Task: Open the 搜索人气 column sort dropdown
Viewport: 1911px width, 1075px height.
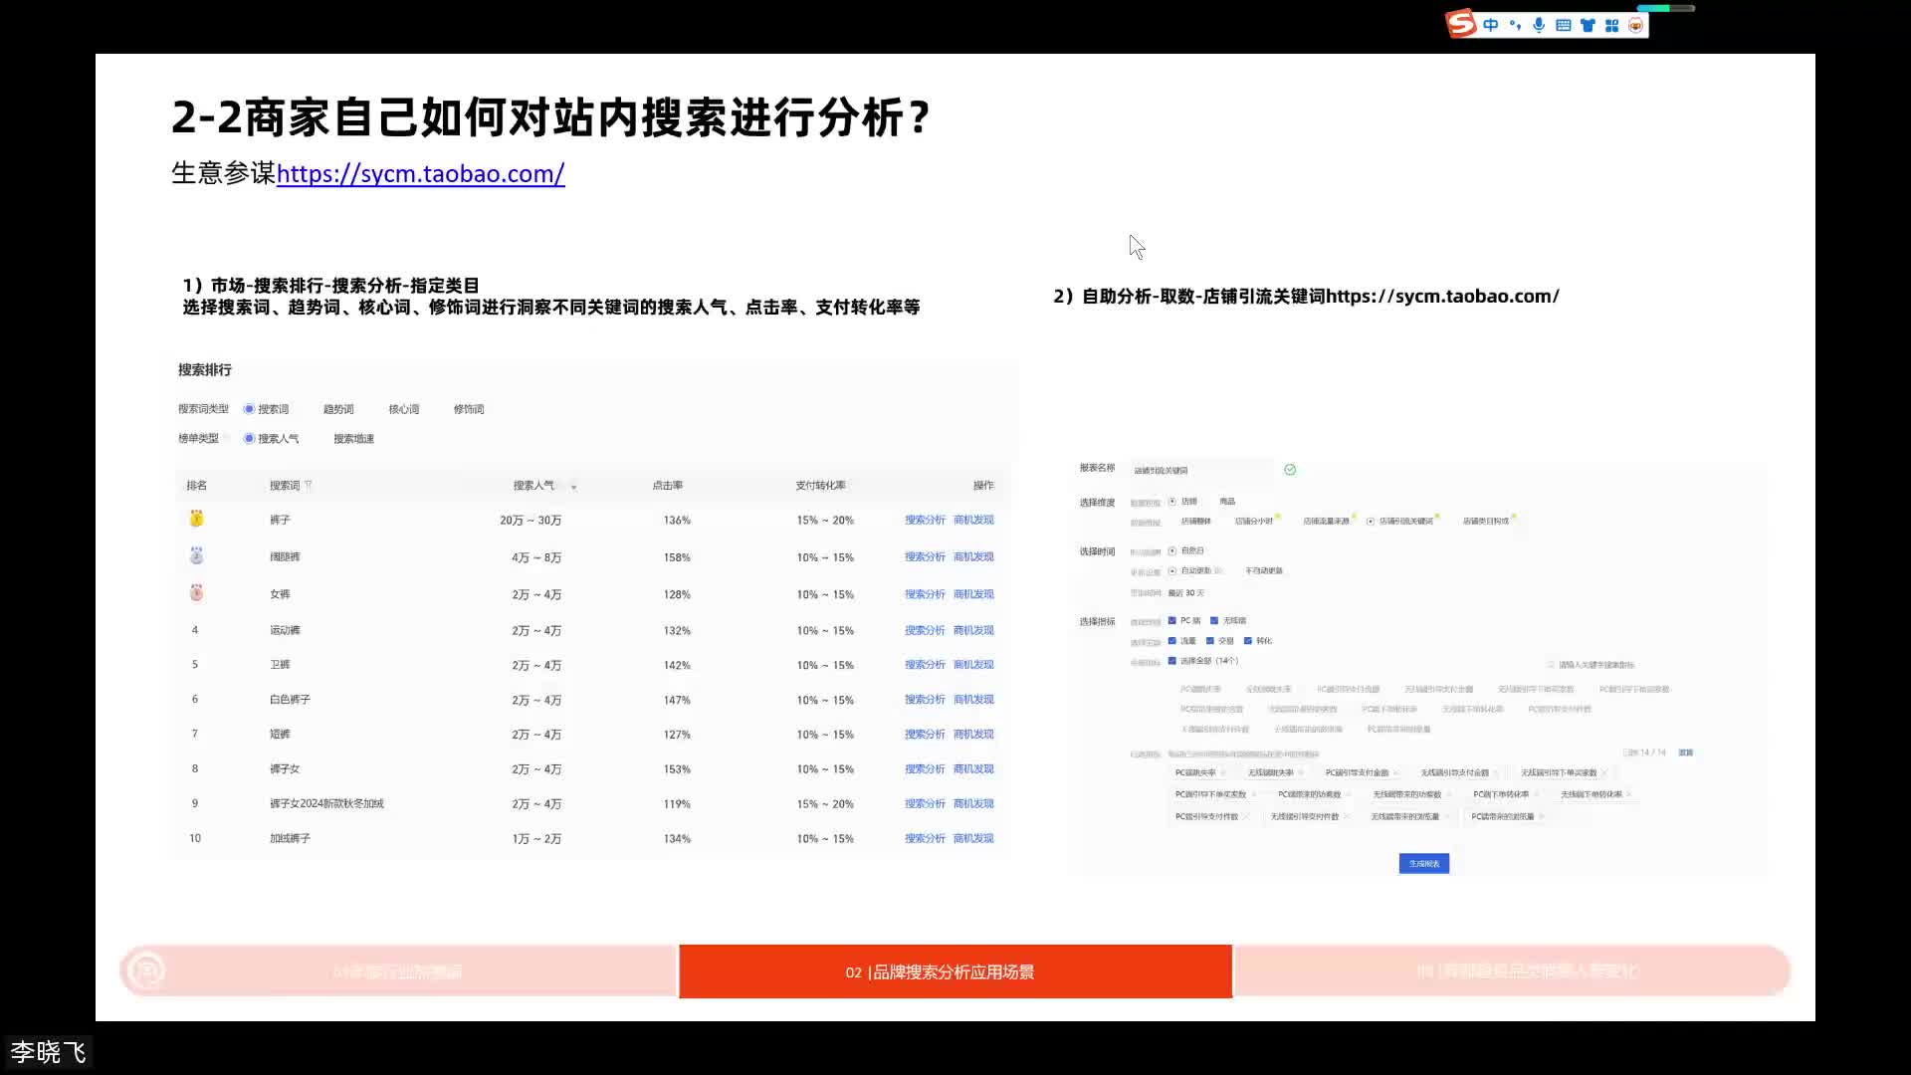Action: pos(575,486)
